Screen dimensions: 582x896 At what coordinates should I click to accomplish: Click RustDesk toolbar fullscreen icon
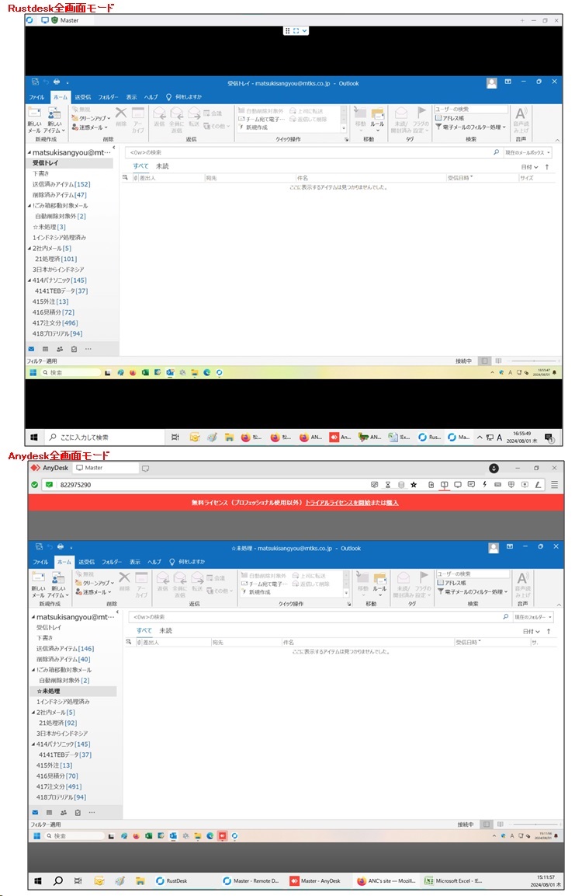coord(296,31)
